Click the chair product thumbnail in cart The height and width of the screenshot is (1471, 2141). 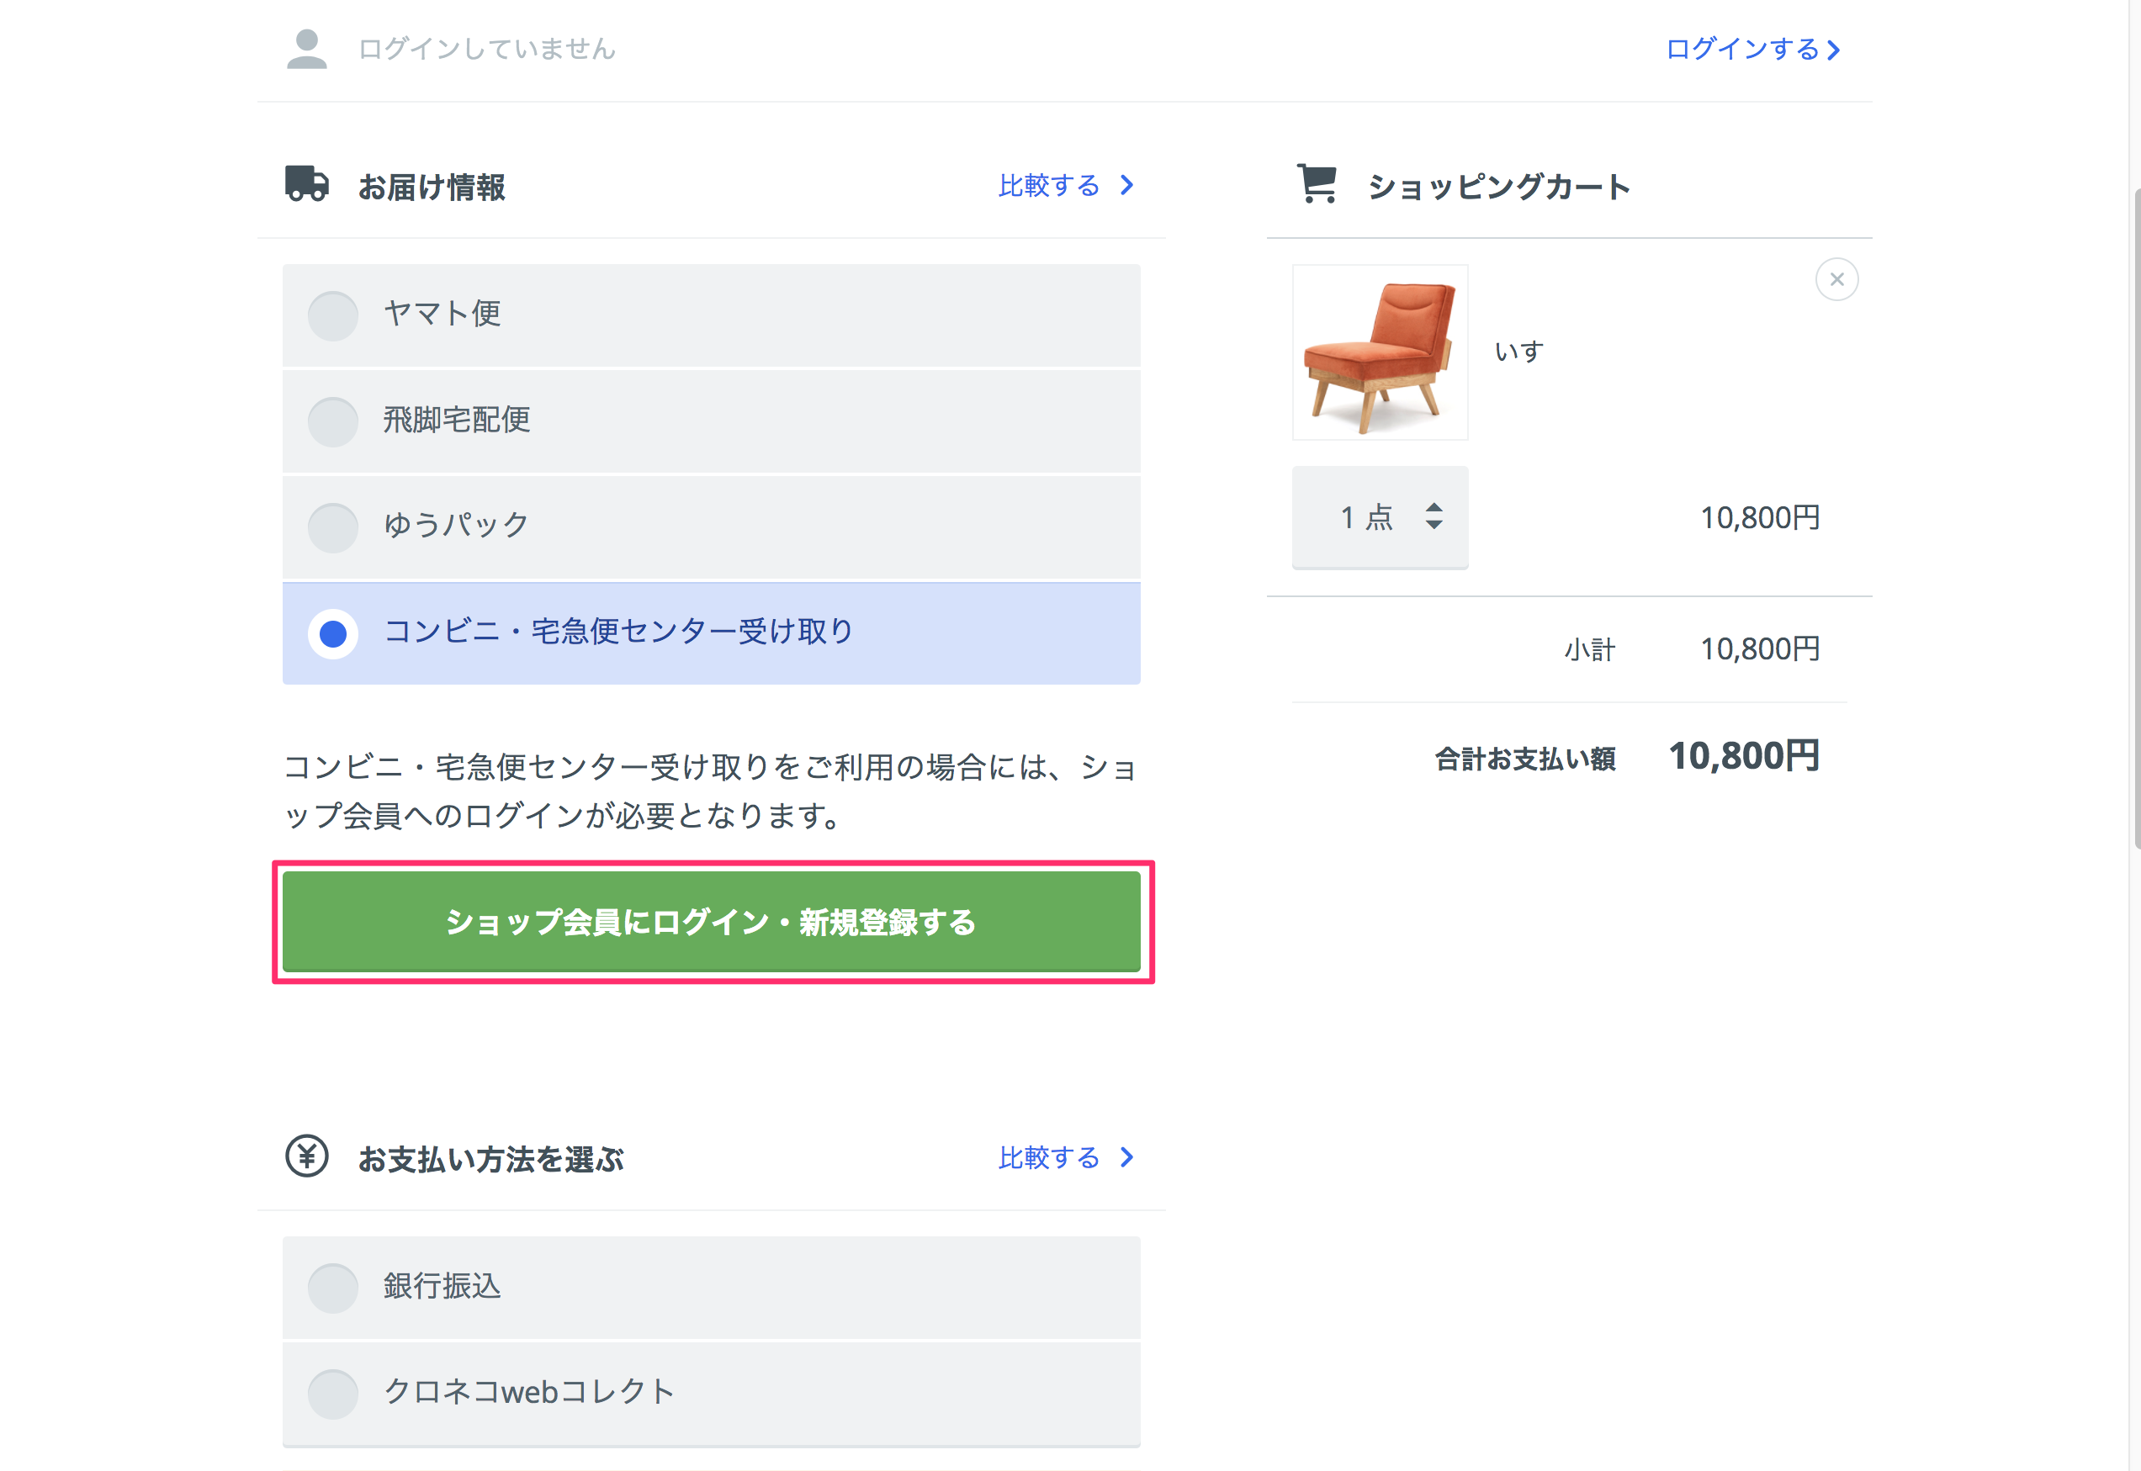[1380, 352]
